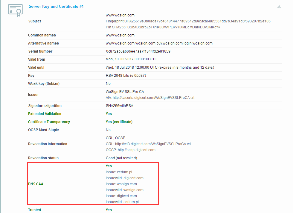The width and height of the screenshot is (293, 213).
Task: Click the Valid until expiry date
Action: [x=131, y=68]
